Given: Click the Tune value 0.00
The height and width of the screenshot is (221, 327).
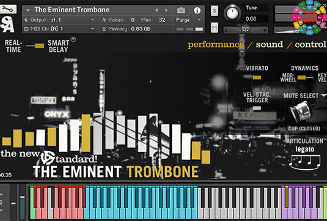Looking at the screenshot, I should 251,19.
